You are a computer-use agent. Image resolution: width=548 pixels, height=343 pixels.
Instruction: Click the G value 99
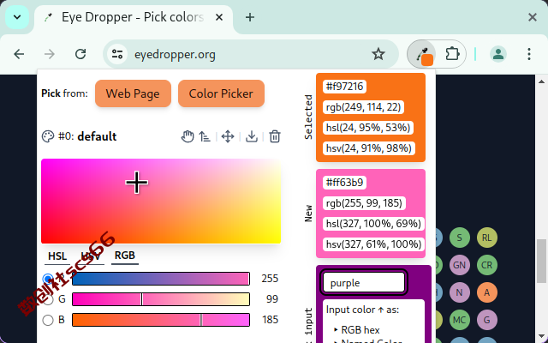tap(272, 299)
